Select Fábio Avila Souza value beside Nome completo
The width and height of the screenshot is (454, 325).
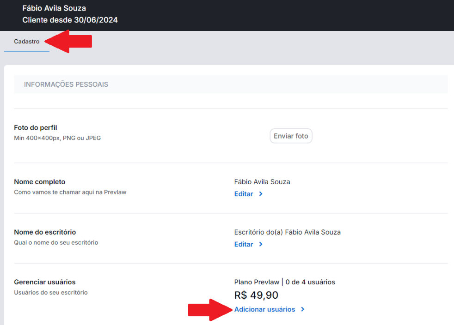pyautogui.click(x=262, y=182)
